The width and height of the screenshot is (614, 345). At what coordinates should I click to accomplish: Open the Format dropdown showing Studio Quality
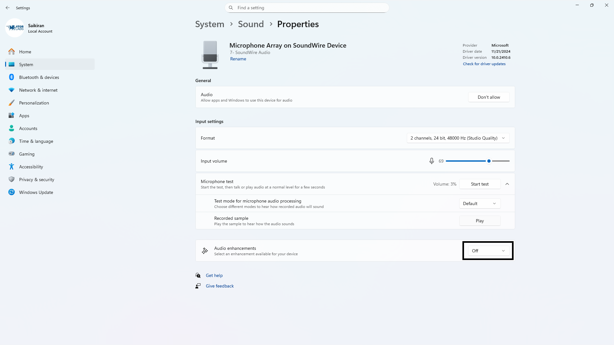click(458, 138)
